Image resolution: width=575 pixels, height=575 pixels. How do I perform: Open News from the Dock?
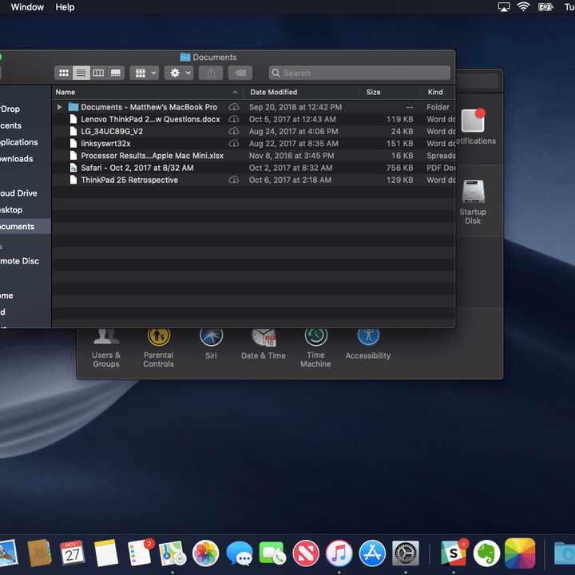coord(306,553)
